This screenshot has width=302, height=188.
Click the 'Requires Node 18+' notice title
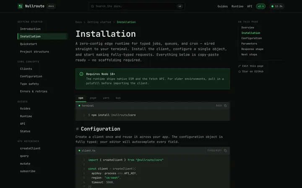[101, 74]
